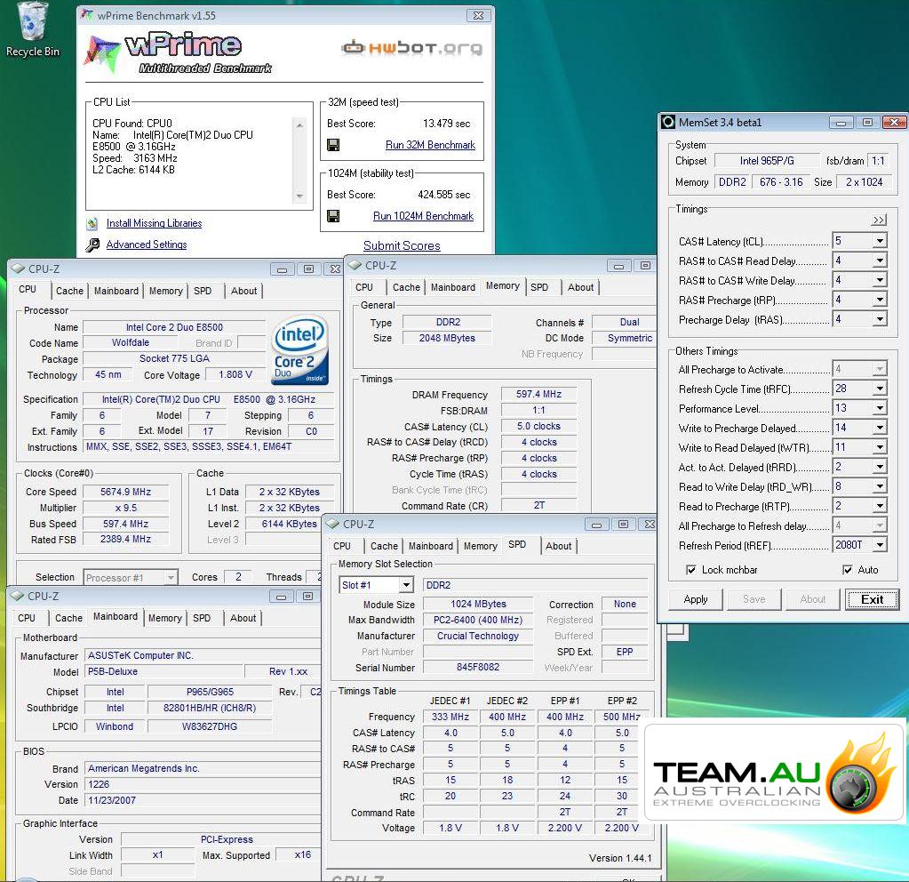Switch to Cache tab in CPU window

coord(69,291)
